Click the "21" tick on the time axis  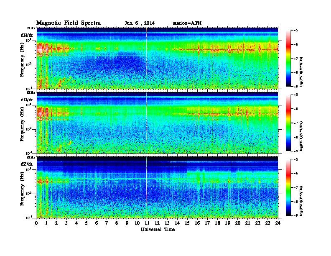(248, 223)
